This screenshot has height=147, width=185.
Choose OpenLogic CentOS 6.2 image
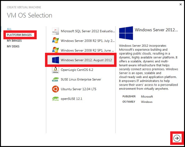click(77, 70)
